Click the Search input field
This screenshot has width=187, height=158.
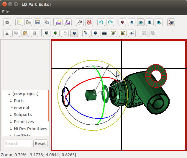coord(17,144)
